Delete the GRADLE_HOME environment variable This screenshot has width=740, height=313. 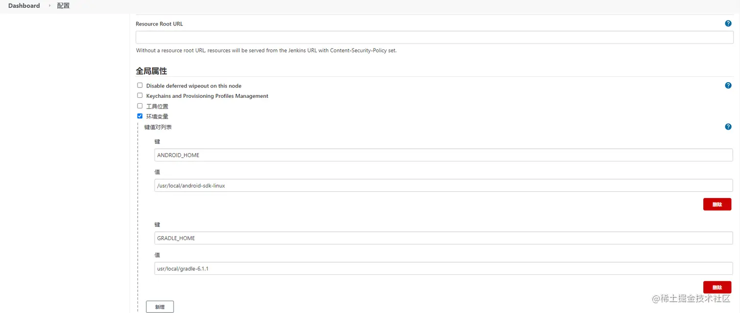[x=717, y=287]
